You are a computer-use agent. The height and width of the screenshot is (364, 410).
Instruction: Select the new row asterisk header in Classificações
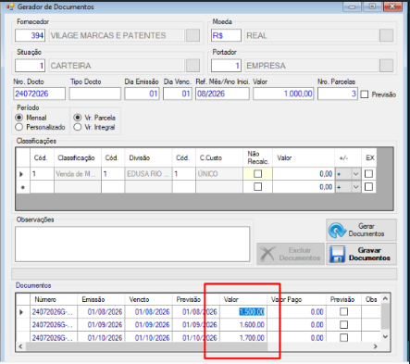(x=23, y=187)
